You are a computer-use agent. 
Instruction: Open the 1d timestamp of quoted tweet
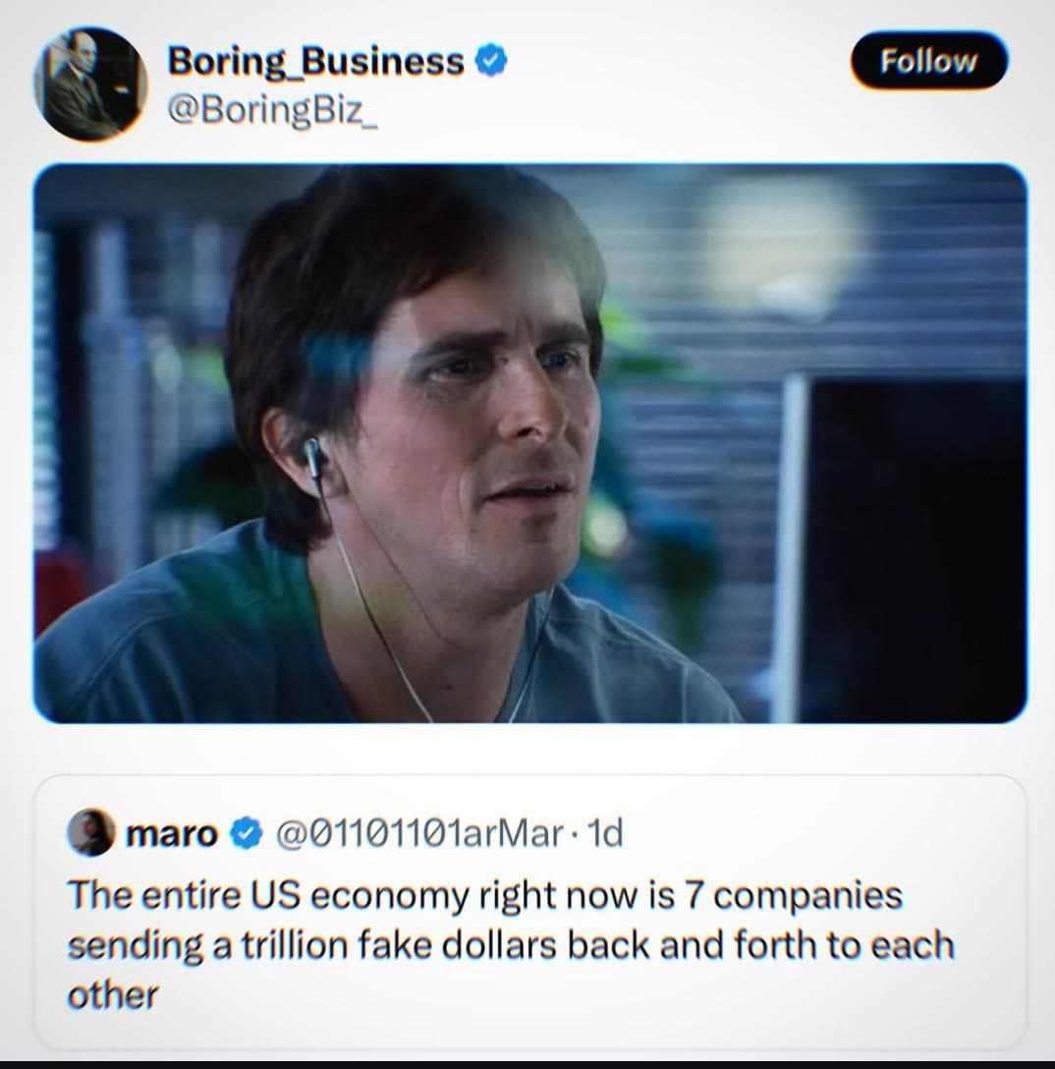click(604, 832)
